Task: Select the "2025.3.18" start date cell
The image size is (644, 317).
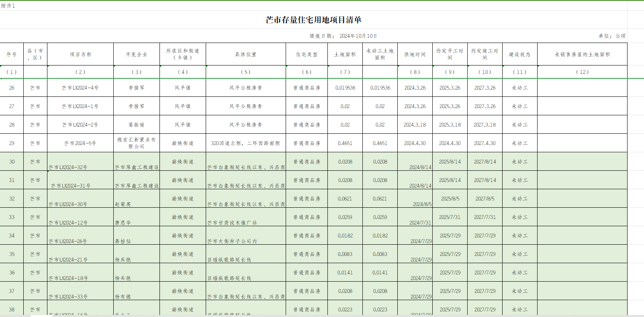Action: [450, 125]
